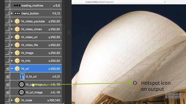Select the ht_url_image row label
This screenshot has width=186, height=104.
coord(34,92)
